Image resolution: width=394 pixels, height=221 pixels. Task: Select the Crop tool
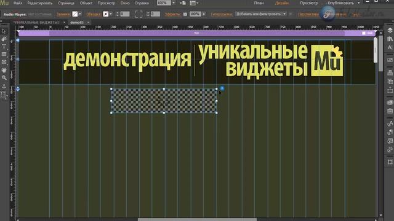pyautogui.click(x=4, y=39)
